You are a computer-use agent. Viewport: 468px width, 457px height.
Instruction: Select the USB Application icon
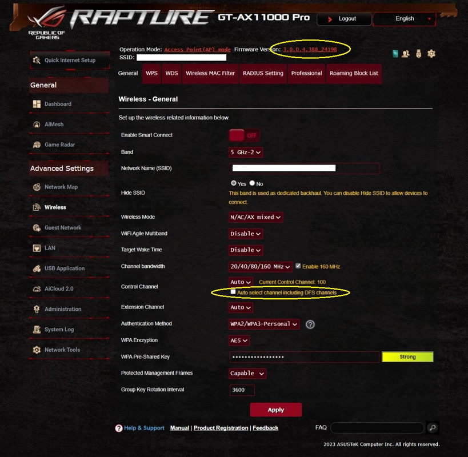point(37,268)
